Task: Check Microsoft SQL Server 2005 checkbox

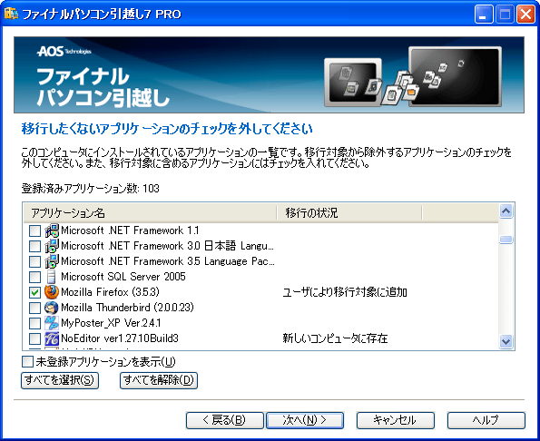Action: point(34,277)
